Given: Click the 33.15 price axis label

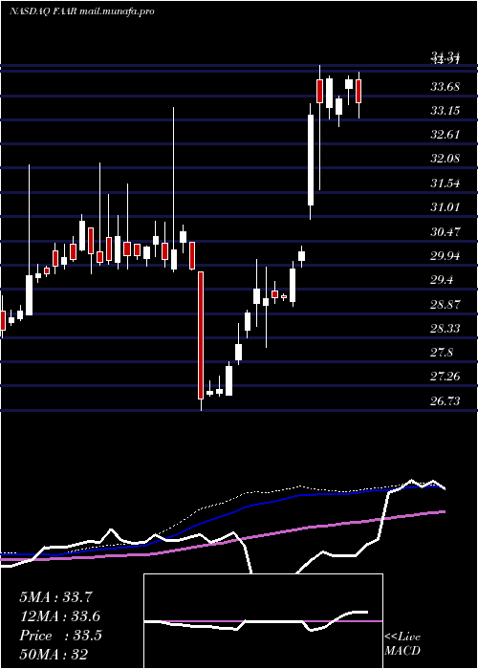Looking at the screenshot, I should [445, 111].
